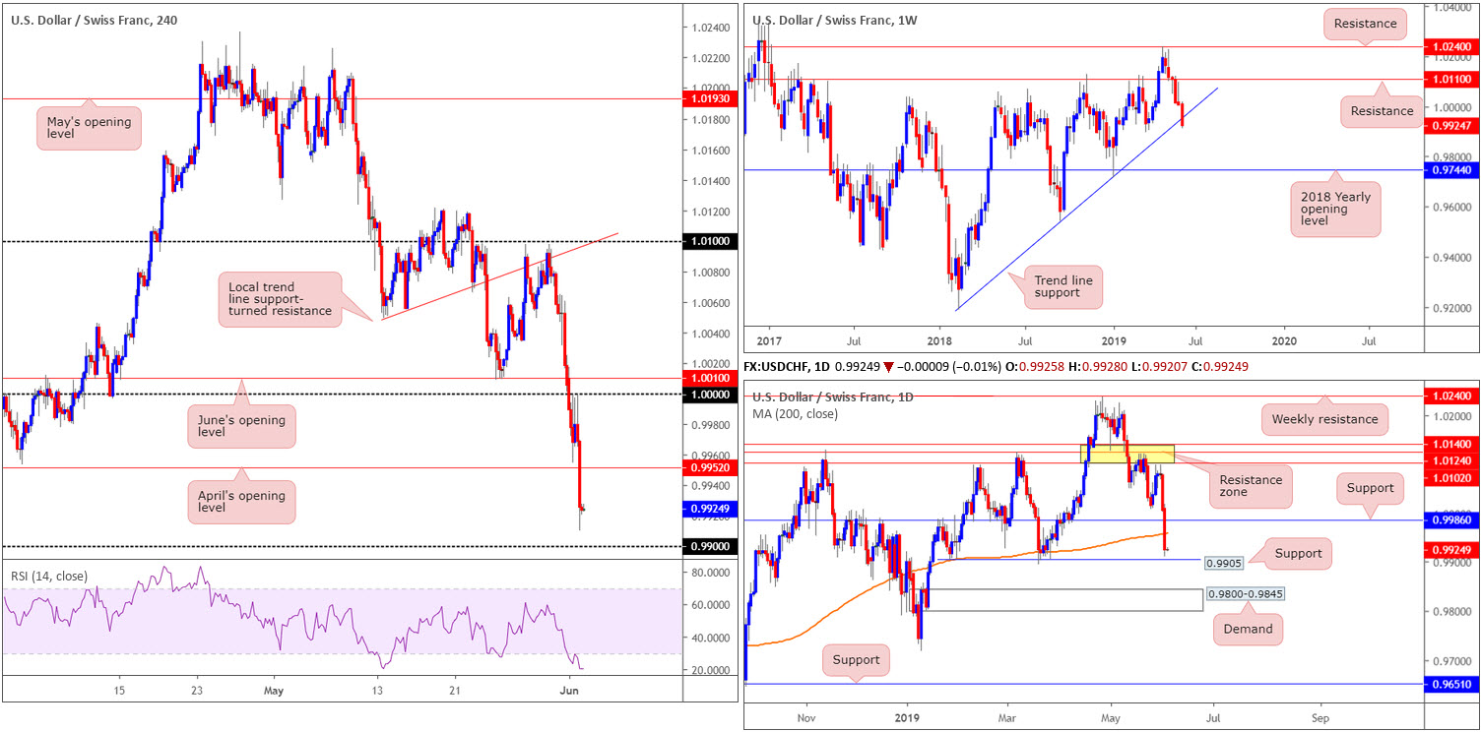This screenshot has width=1481, height=732.
Task: Select the black 1.00000 price tag
Action: pyautogui.click(x=709, y=394)
